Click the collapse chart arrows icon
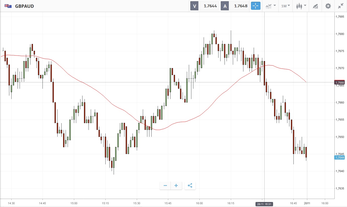The width and height of the screenshot is (347, 207). click(x=341, y=6)
